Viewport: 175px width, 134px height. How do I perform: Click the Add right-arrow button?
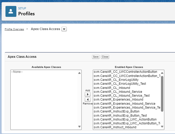(88, 94)
